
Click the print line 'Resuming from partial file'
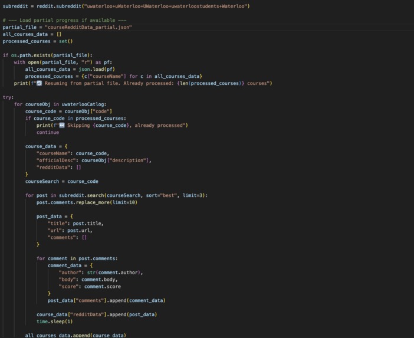[143, 83]
